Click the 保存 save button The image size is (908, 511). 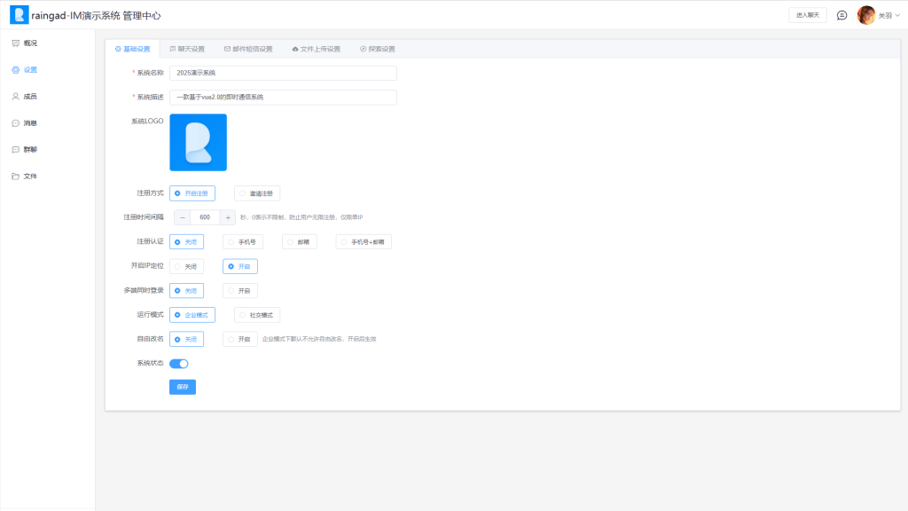(x=182, y=387)
